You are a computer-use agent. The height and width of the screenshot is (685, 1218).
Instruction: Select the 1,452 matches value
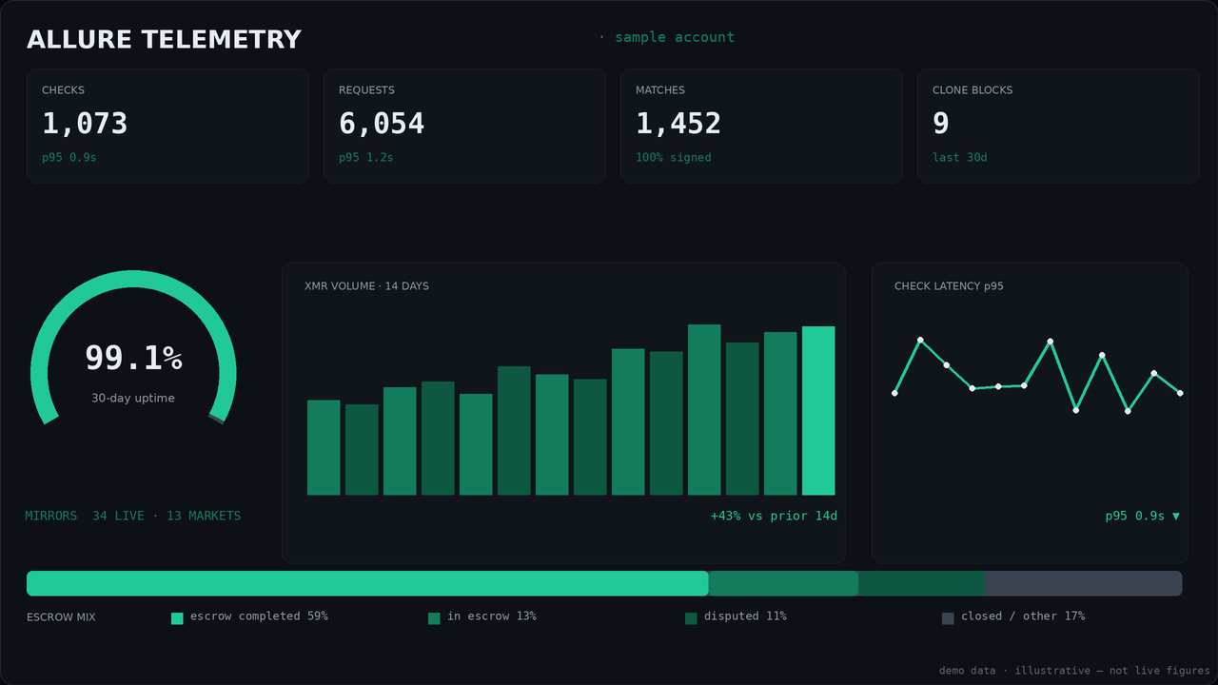(x=678, y=124)
